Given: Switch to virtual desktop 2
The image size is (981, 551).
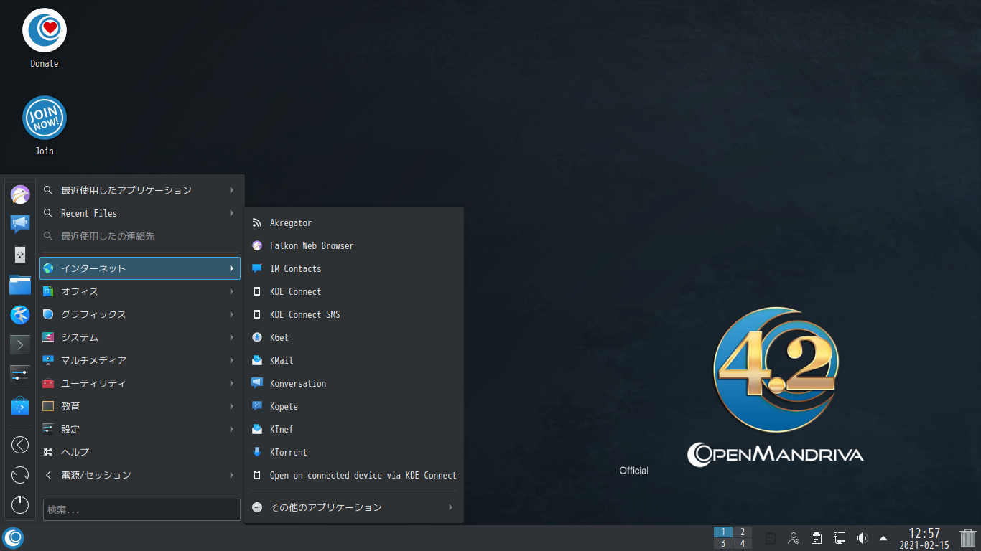Looking at the screenshot, I should [743, 532].
